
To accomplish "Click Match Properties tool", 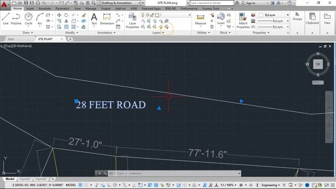I will (x=243, y=20).
